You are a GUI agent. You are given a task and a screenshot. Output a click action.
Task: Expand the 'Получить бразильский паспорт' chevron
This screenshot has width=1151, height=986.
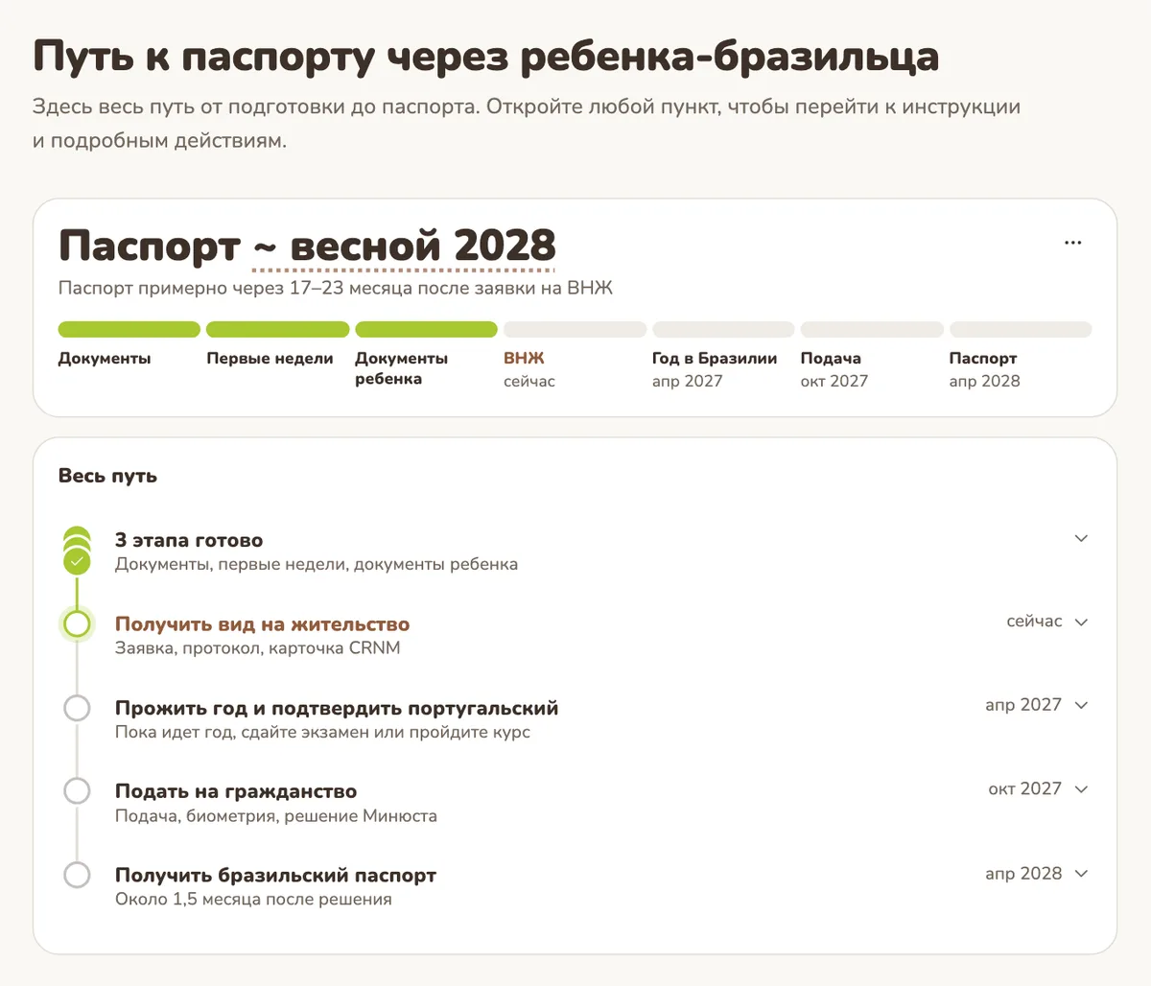pyautogui.click(x=1081, y=874)
